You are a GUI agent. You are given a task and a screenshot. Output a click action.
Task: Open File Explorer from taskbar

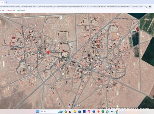point(75,111)
